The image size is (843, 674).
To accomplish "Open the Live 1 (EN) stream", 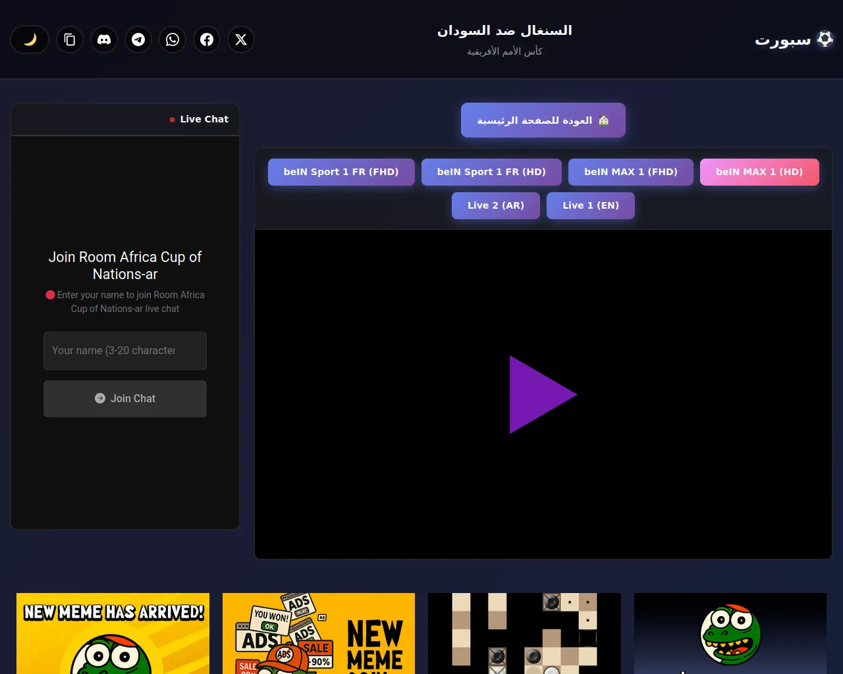I will click(590, 205).
